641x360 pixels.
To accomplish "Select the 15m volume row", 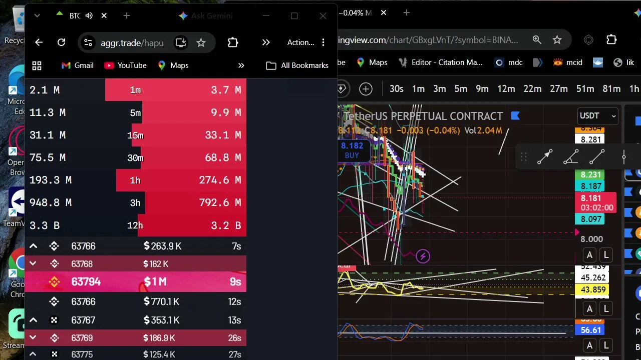I will click(135, 135).
